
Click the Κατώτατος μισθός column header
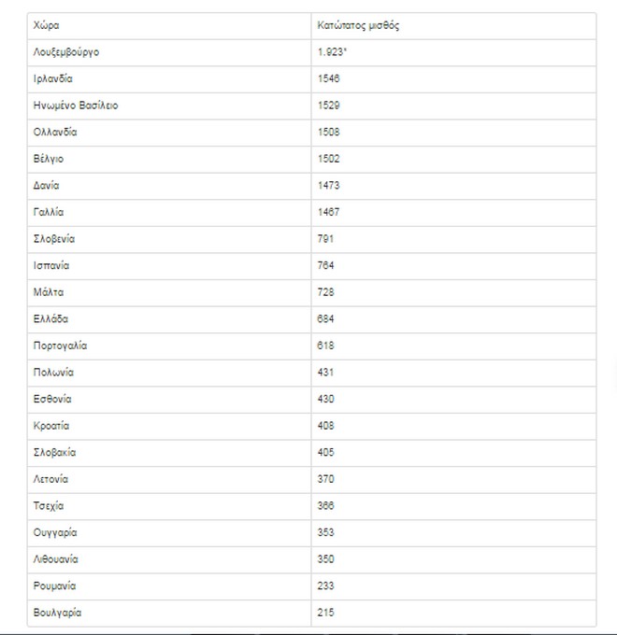click(x=358, y=25)
